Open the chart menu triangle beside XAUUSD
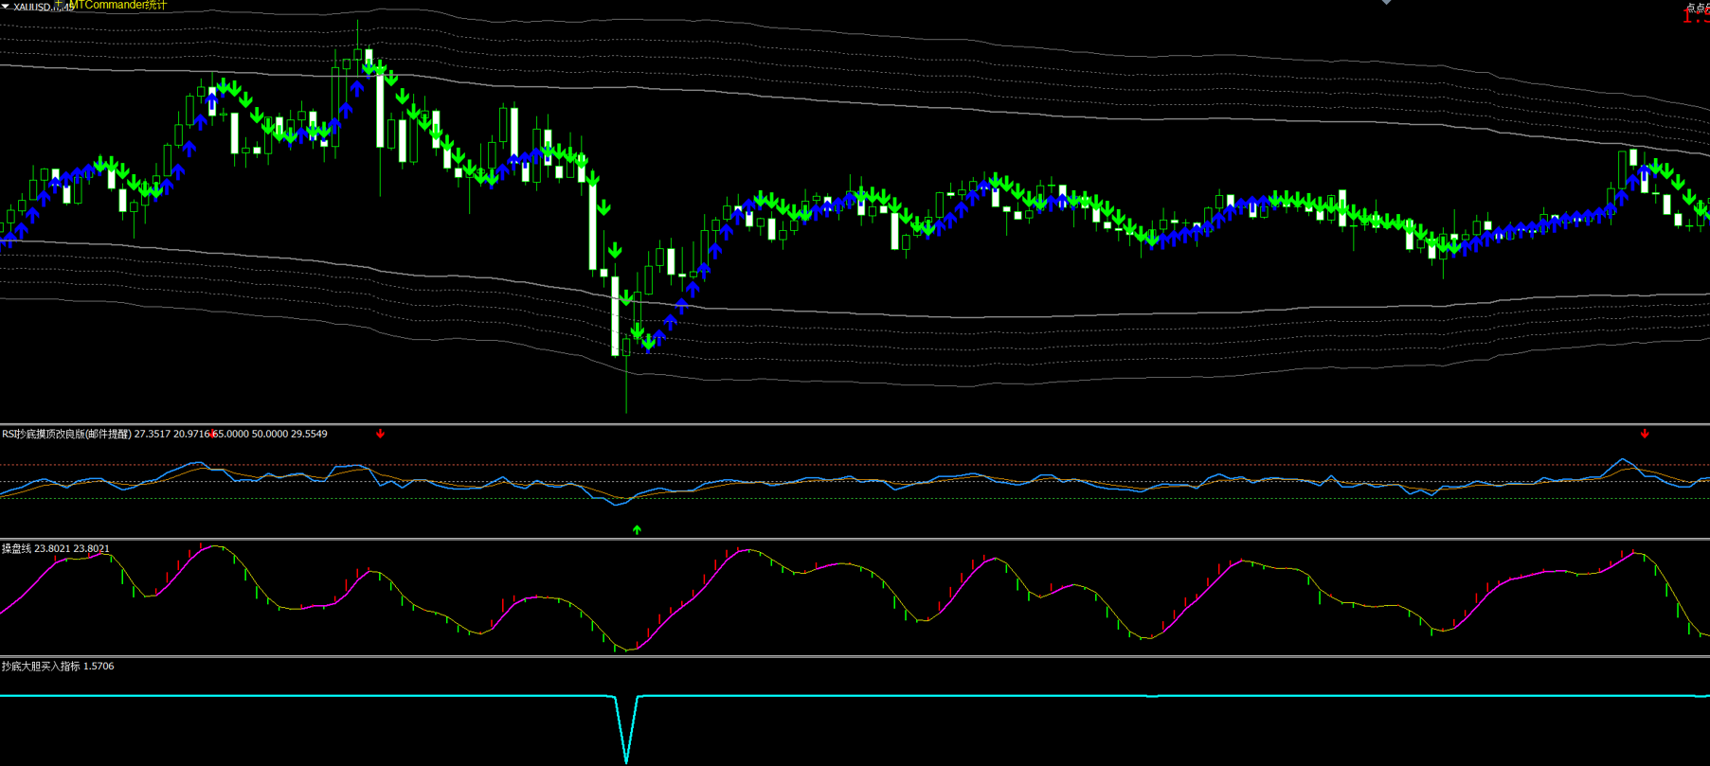Viewport: 1710px width, 766px height. [x=6, y=7]
